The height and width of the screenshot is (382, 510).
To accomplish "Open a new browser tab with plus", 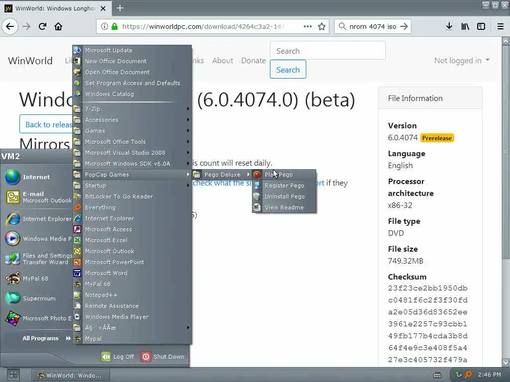I will pos(120,8).
